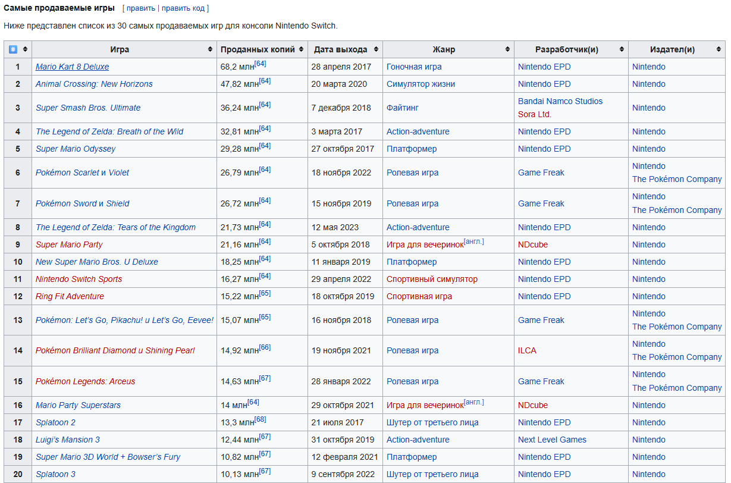
Task: Open Tears of the Kingdom link
Action: (x=115, y=227)
